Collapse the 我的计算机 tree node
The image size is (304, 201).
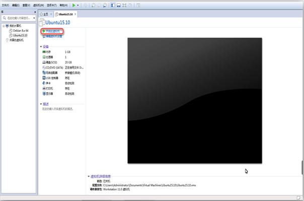4,26
